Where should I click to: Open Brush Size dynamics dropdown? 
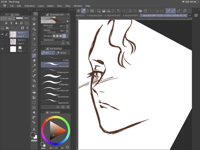[67, 26]
